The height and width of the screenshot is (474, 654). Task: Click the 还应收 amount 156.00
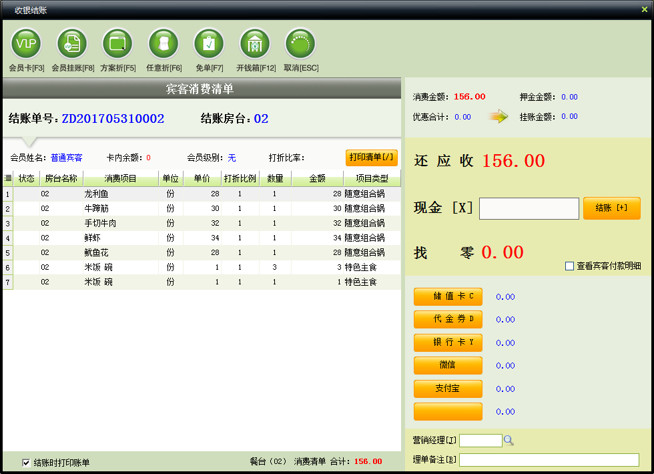point(513,161)
